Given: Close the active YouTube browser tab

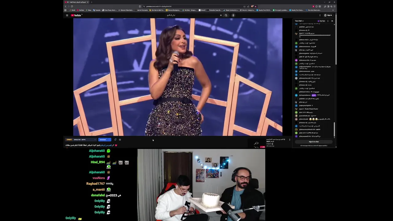Looking at the screenshot, I should coord(88,2).
